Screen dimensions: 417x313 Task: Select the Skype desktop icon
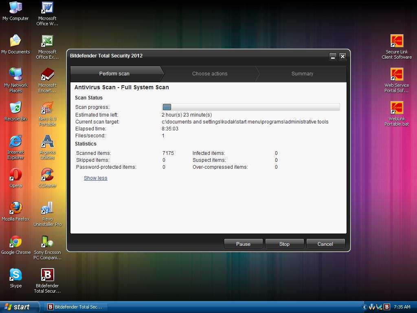[15, 278]
